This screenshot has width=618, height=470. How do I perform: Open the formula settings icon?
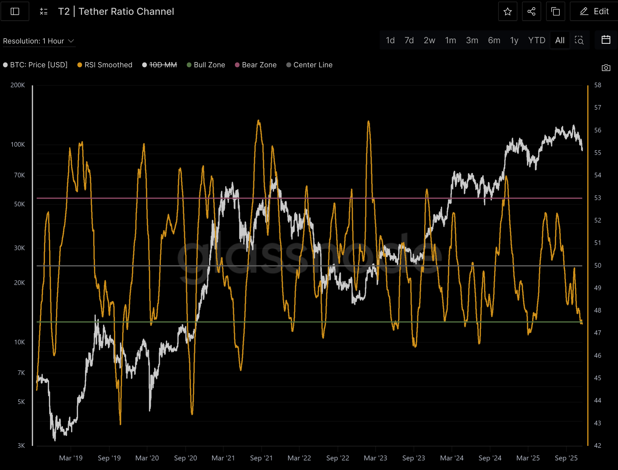point(44,11)
